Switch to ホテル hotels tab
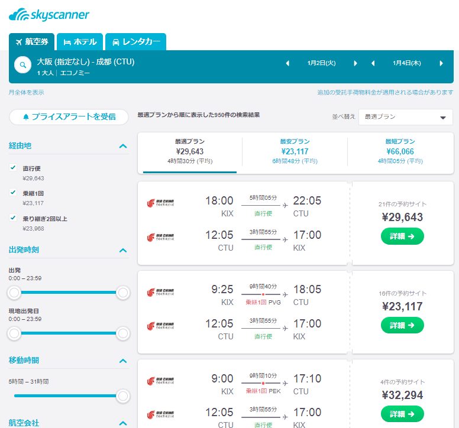 (80, 42)
